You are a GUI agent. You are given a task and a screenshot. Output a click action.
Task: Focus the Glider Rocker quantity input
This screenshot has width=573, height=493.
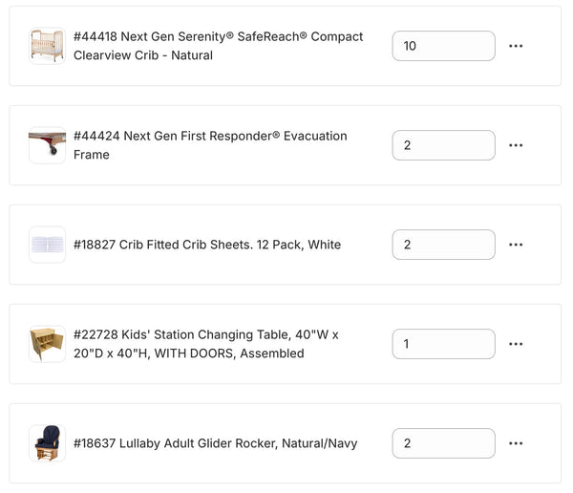[443, 443]
